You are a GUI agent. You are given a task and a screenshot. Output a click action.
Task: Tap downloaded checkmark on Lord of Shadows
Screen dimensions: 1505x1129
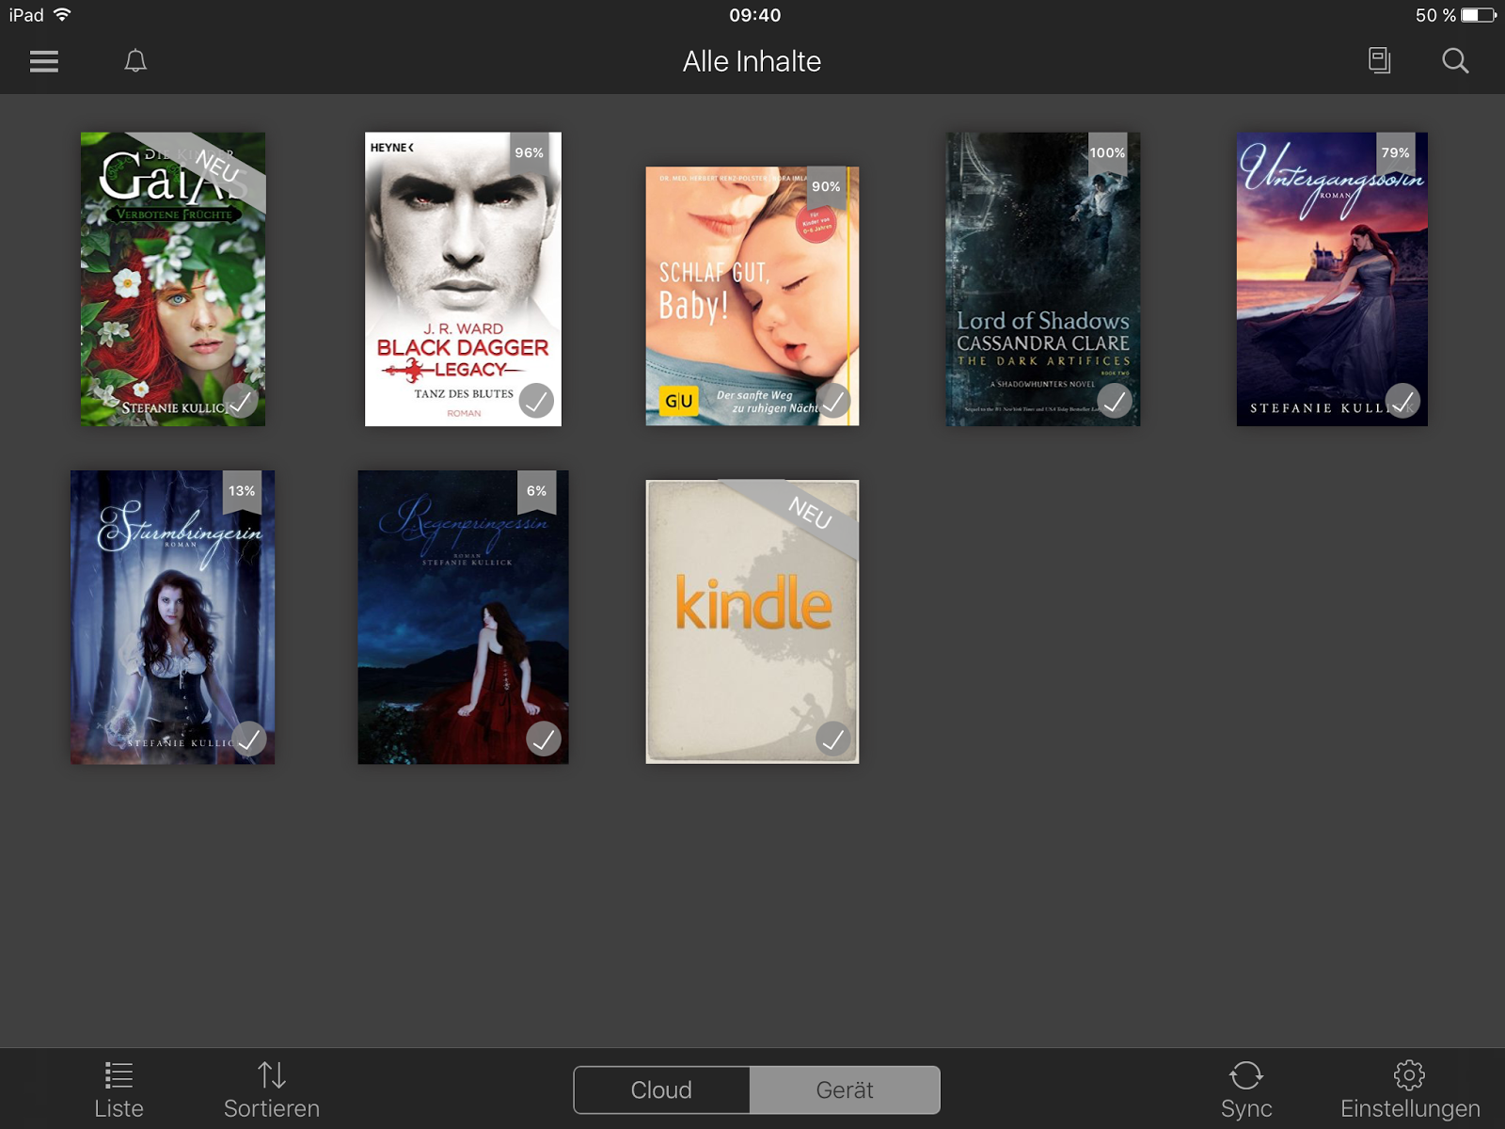[x=1115, y=402]
